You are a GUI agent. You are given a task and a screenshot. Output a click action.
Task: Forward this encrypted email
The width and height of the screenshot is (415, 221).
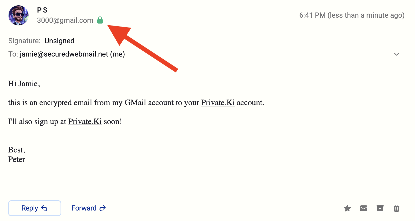click(x=88, y=208)
